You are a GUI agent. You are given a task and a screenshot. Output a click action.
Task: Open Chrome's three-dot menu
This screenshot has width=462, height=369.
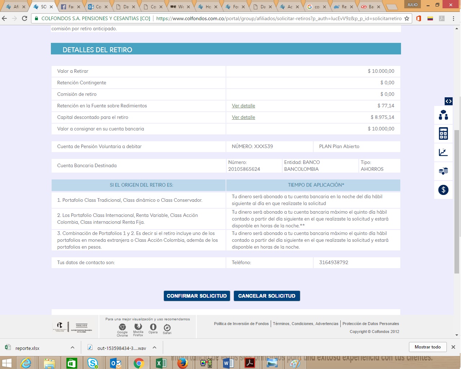point(453,18)
